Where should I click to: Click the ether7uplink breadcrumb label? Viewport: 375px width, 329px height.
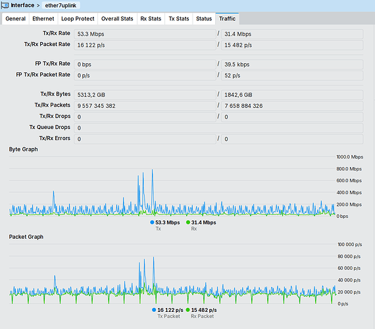point(61,5)
